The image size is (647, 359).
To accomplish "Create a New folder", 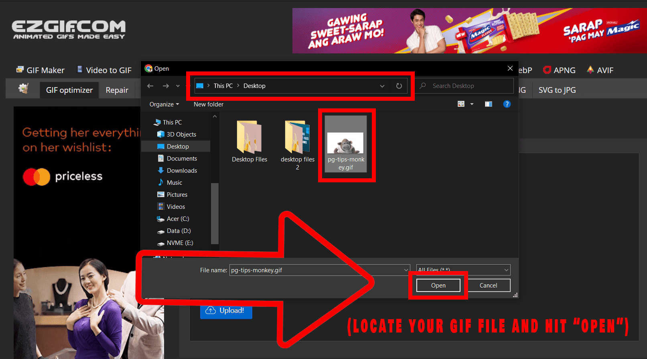I will (209, 104).
